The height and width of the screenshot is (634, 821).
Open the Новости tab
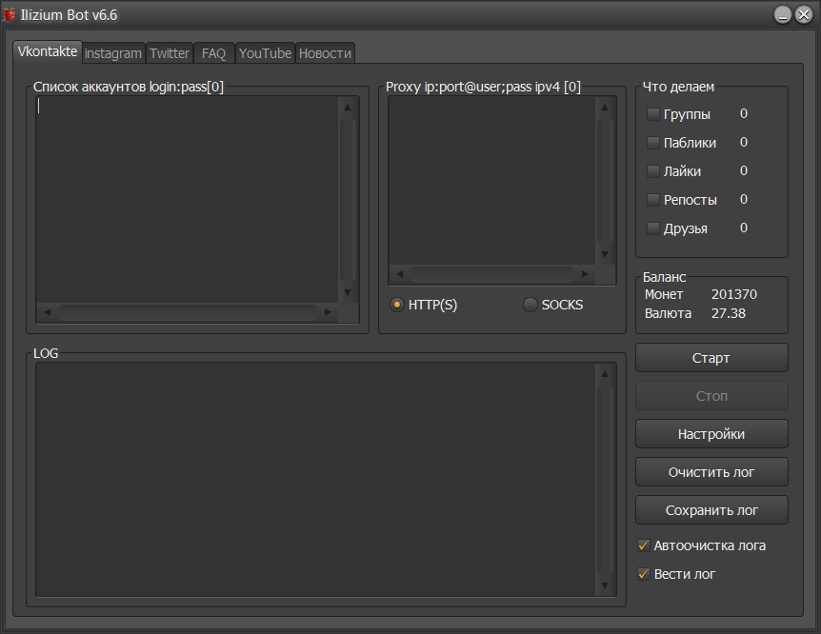(x=325, y=53)
